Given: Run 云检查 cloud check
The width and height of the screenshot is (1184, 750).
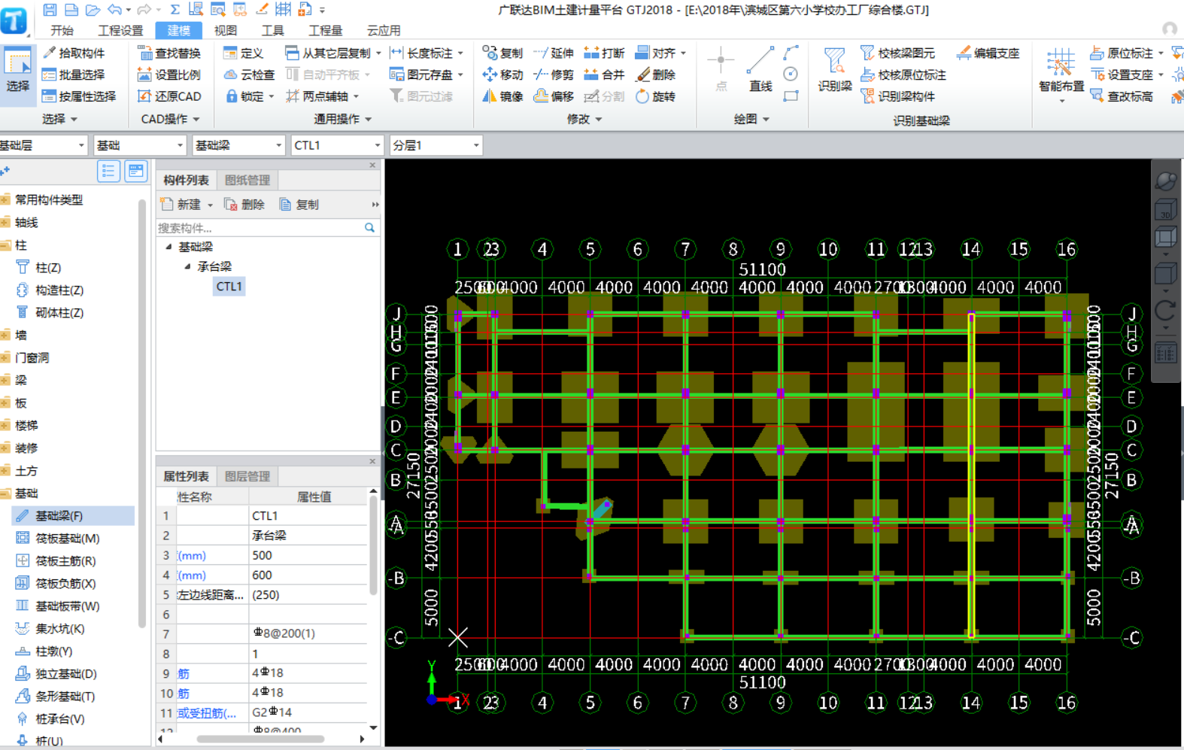Looking at the screenshot, I should (x=250, y=75).
